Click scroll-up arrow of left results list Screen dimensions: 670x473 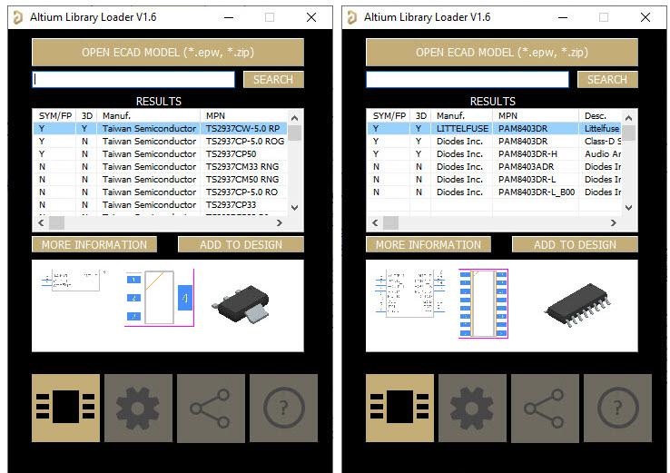click(x=294, y=118)
